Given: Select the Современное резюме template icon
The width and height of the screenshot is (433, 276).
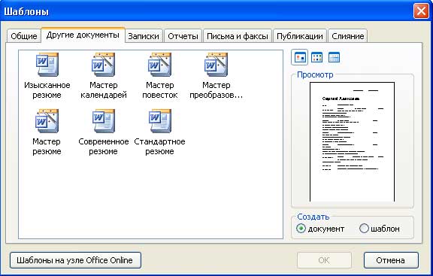Looking at the screenshot, I should pyautogui.click(x=103, y=121).
